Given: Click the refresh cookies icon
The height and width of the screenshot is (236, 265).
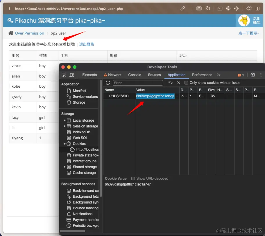Looking at the screenshot, I should pyautogui.click(x=108, y=83).
